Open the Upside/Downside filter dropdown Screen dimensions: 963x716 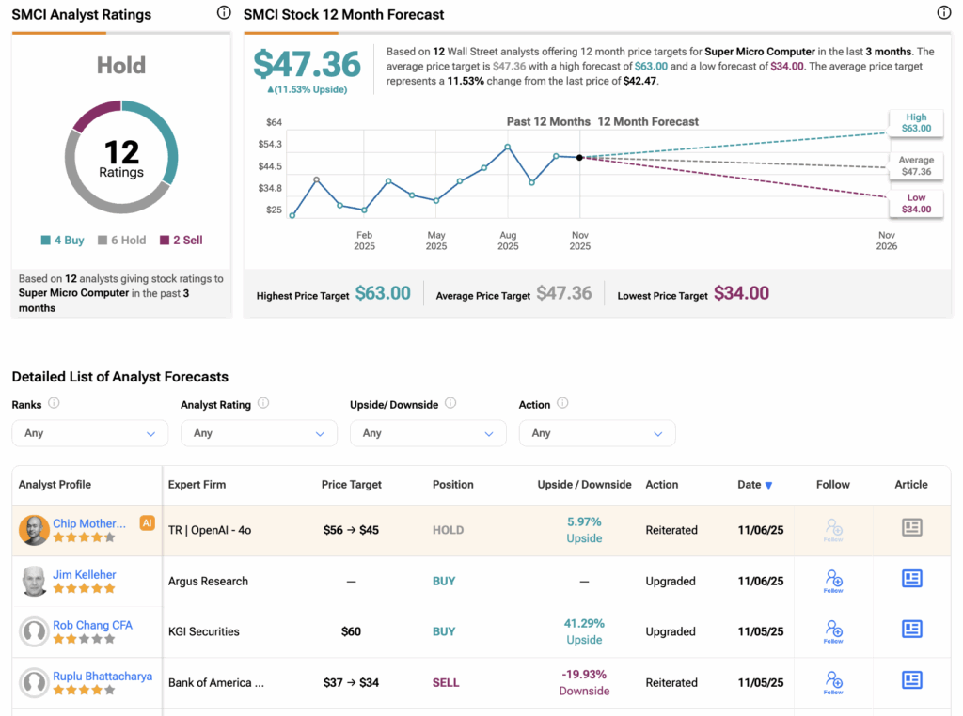click(x=428, y=433)
